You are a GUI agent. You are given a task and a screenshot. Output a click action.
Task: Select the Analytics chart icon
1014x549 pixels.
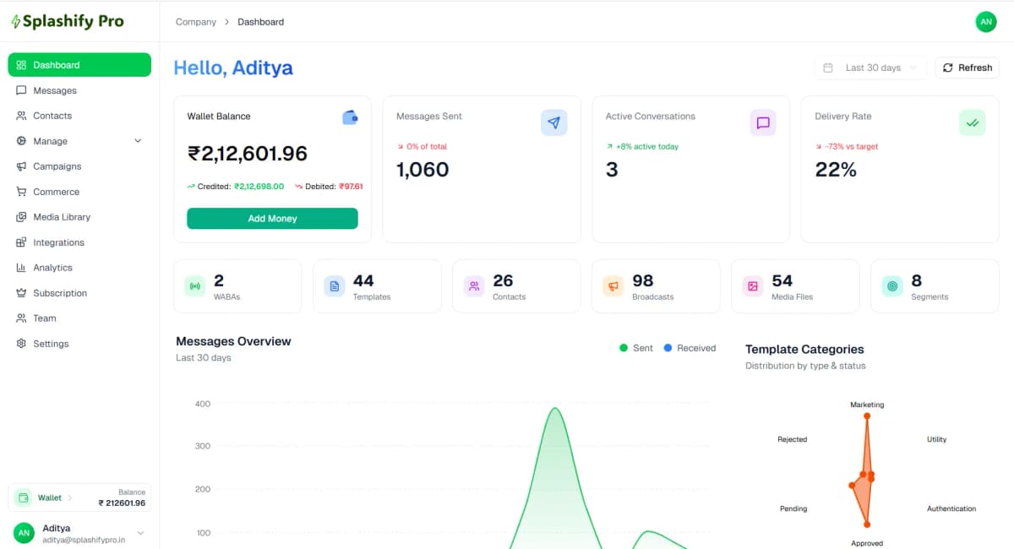coord(20,268)
